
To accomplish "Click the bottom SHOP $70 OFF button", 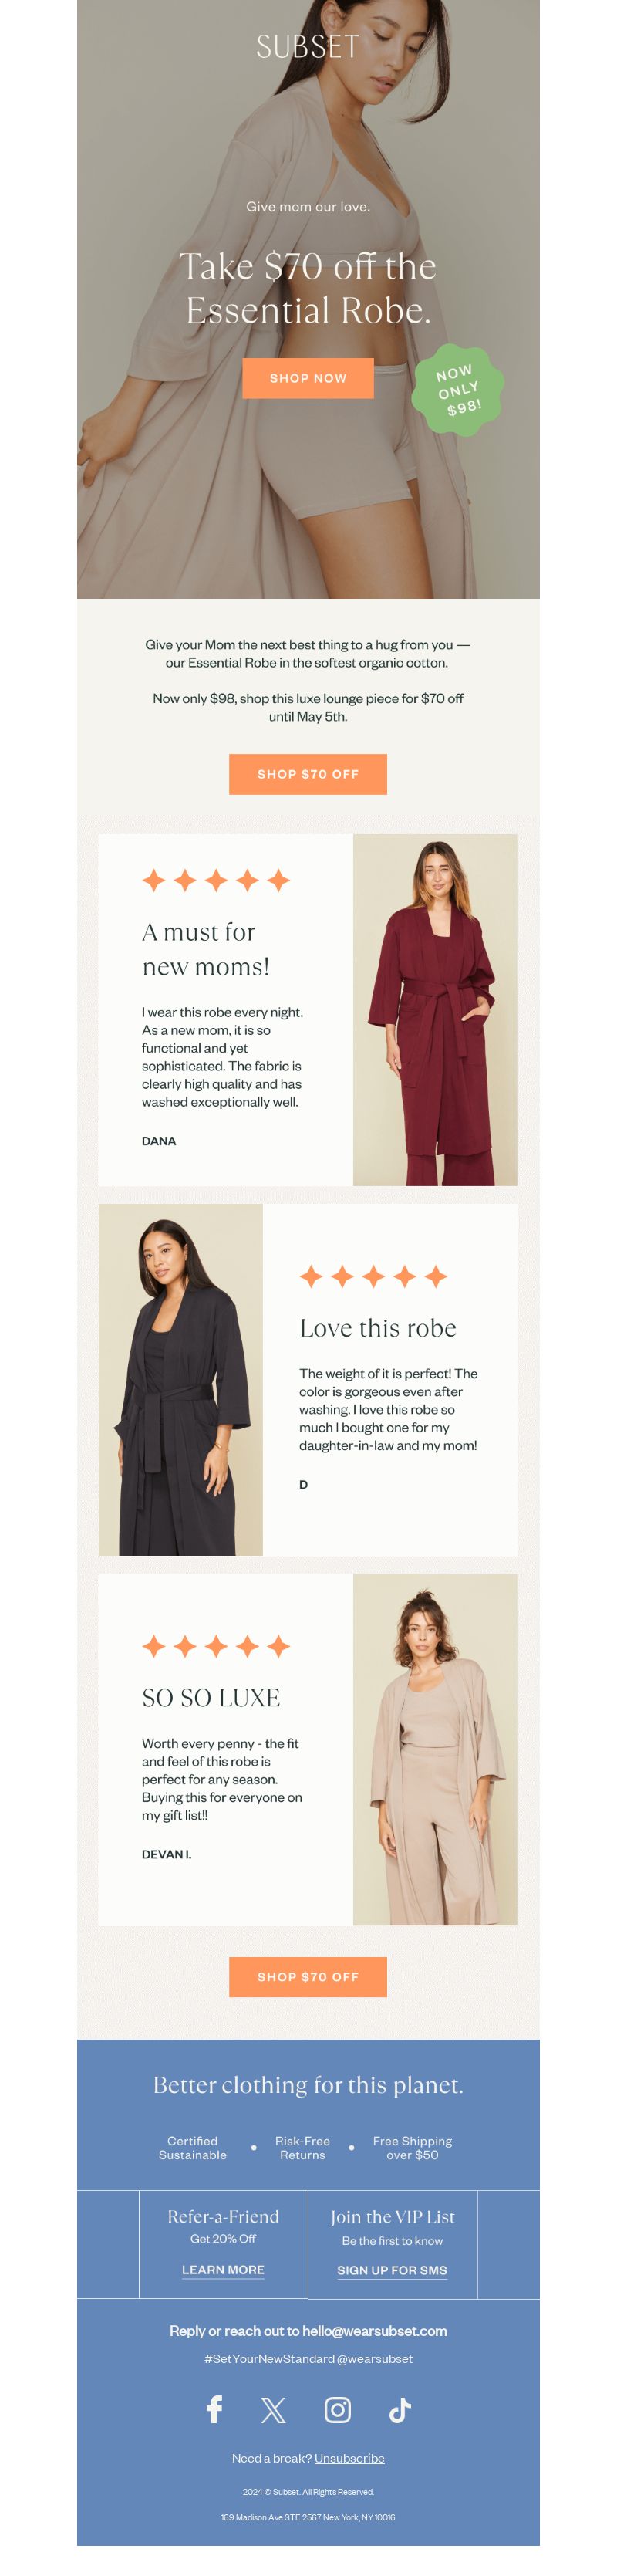I will click(x=308, y=1977).
